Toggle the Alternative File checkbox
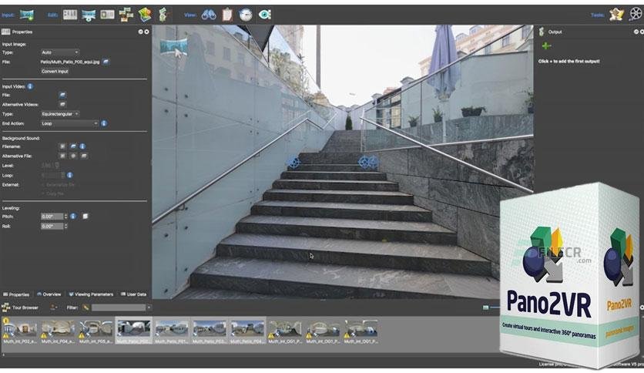644x373 pixels. [62, 156]
